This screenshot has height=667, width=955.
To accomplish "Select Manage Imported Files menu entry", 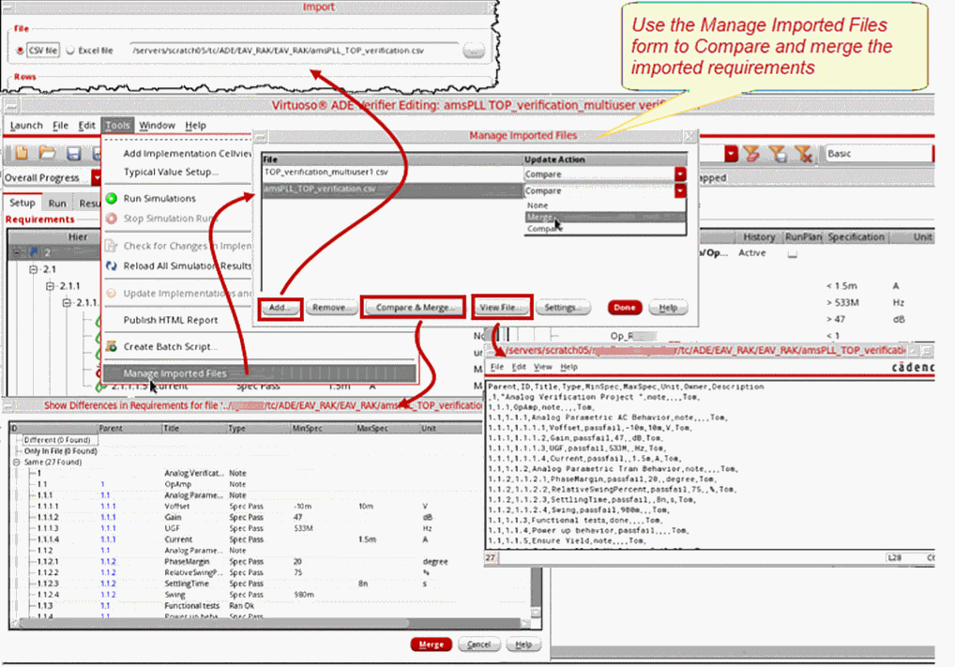I will [x=260, y=372].
